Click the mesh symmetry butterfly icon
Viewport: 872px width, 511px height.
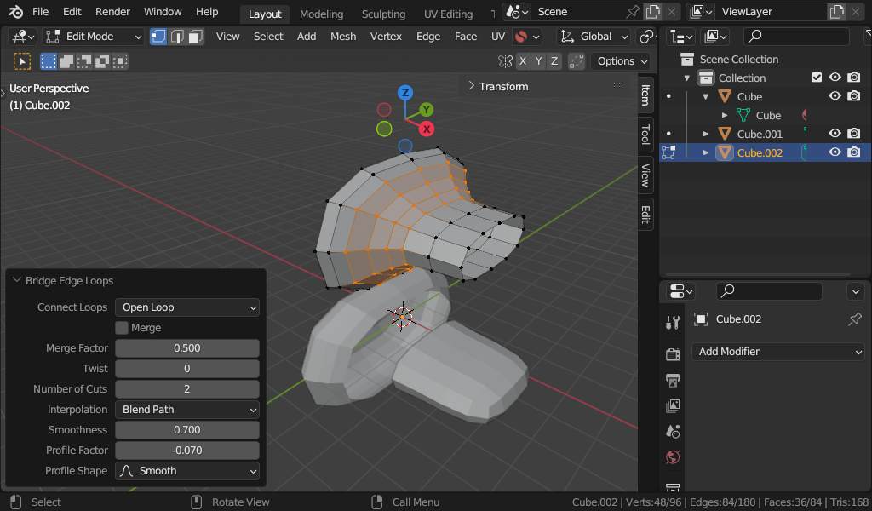coord(505,61)
